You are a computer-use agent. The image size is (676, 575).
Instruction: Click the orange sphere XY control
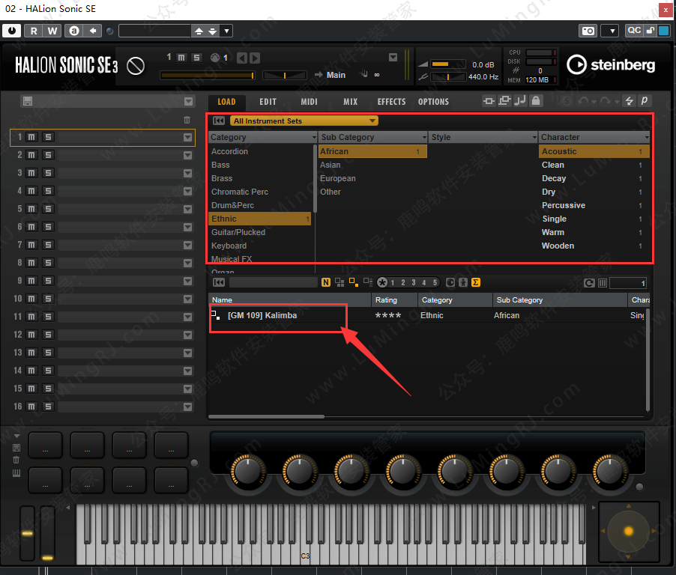point(629,532)
